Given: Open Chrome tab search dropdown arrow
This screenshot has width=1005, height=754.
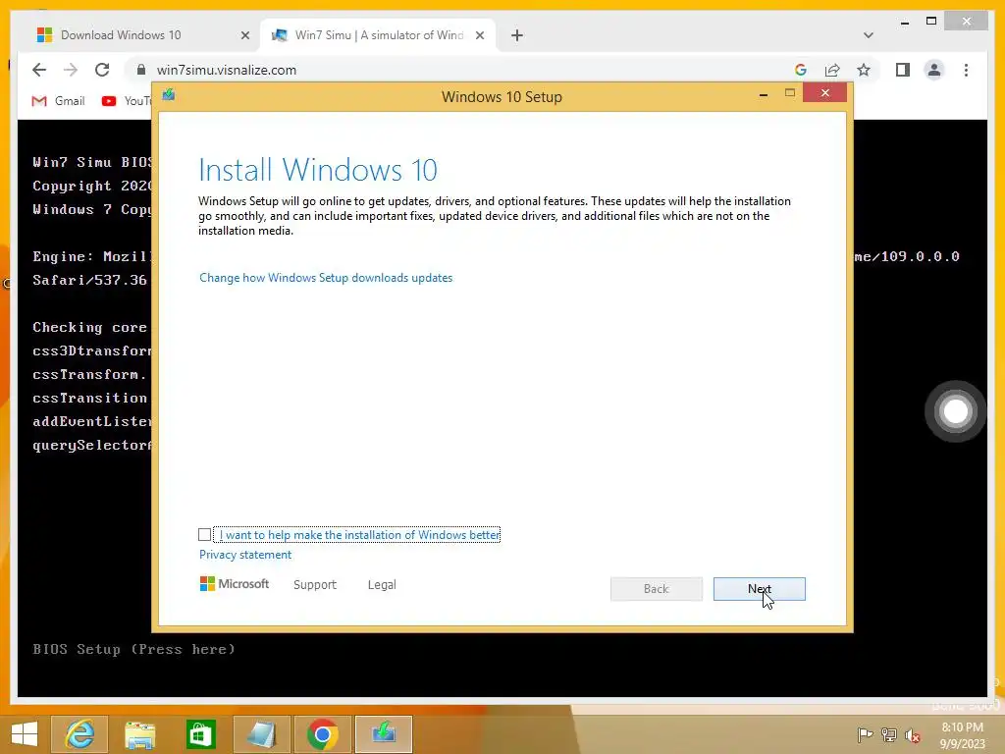Looking at the screenshot, I should pyautogui.click(x=869, y=35).
